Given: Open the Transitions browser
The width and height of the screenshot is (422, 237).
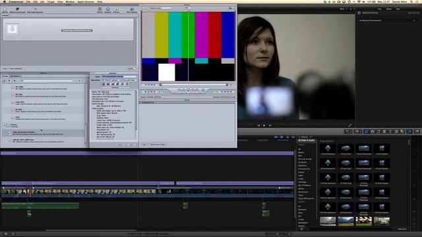Looking at the screenshot, I should coord(384,132).
